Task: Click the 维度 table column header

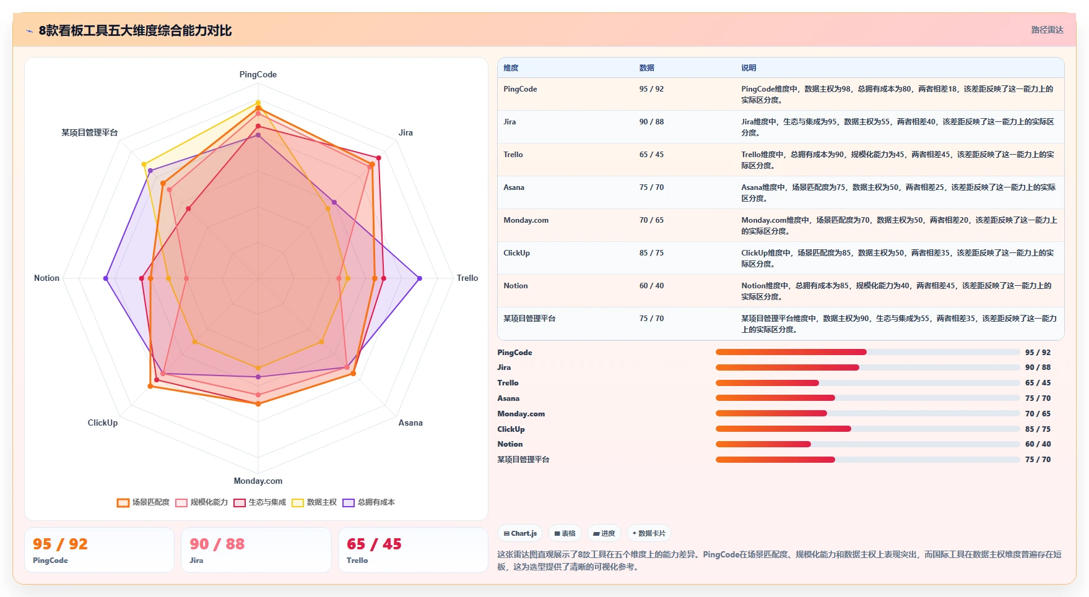Action: 511,68
